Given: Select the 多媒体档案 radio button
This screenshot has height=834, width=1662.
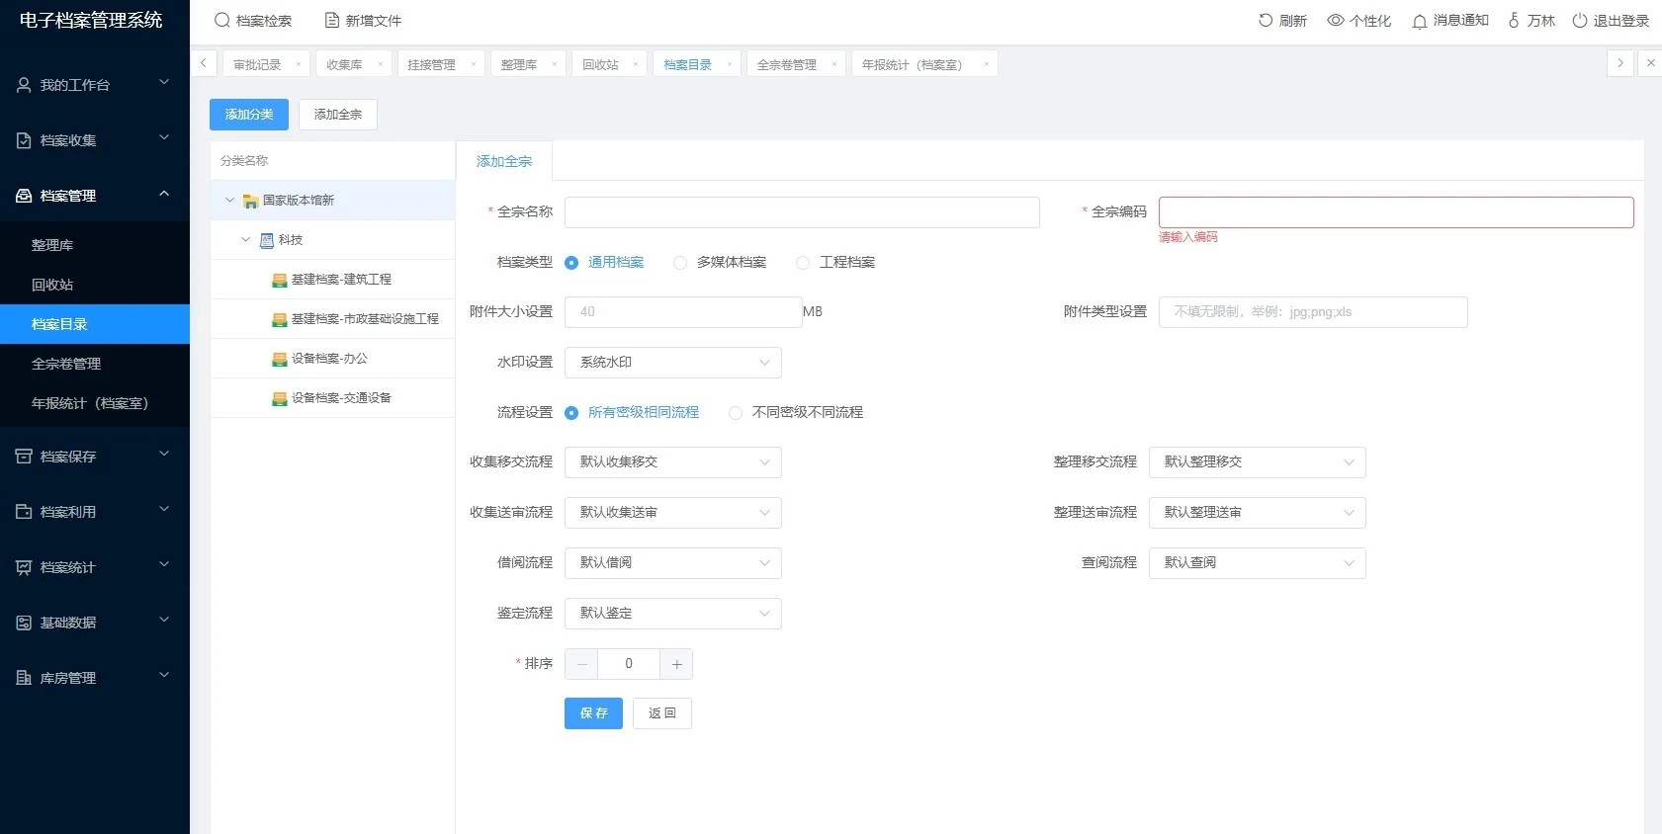Looking at the screenshot, I should coord(680,263).
